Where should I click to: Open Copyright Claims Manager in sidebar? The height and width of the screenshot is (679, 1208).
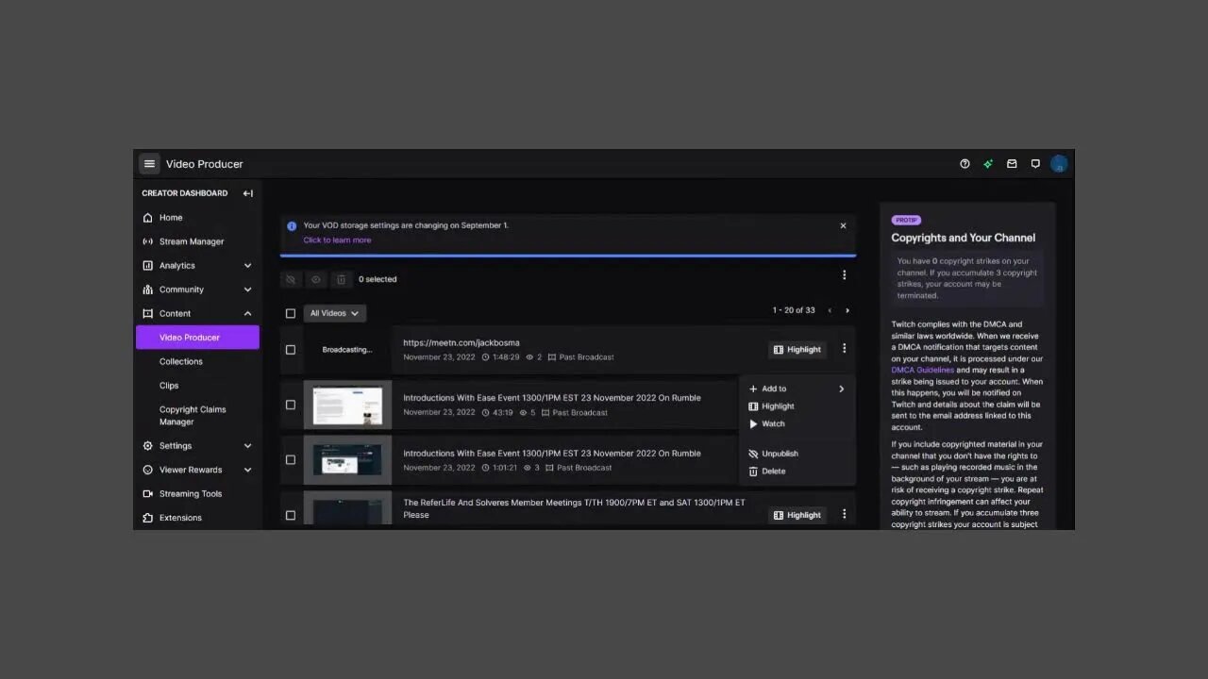193,416
